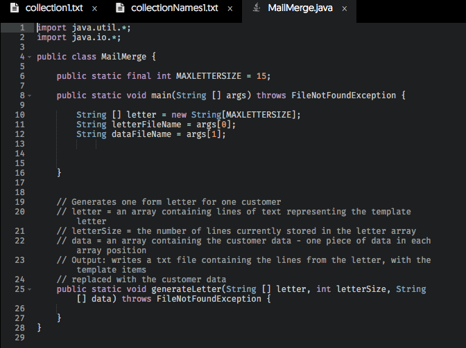Click line number 29 in the gutter

click(x=19, y=338)
